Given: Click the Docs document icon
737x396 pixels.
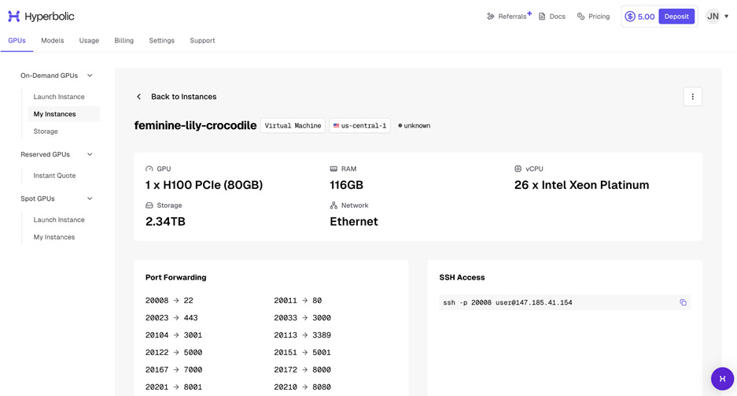Looking at the screenshot, I should coord(542,17).
